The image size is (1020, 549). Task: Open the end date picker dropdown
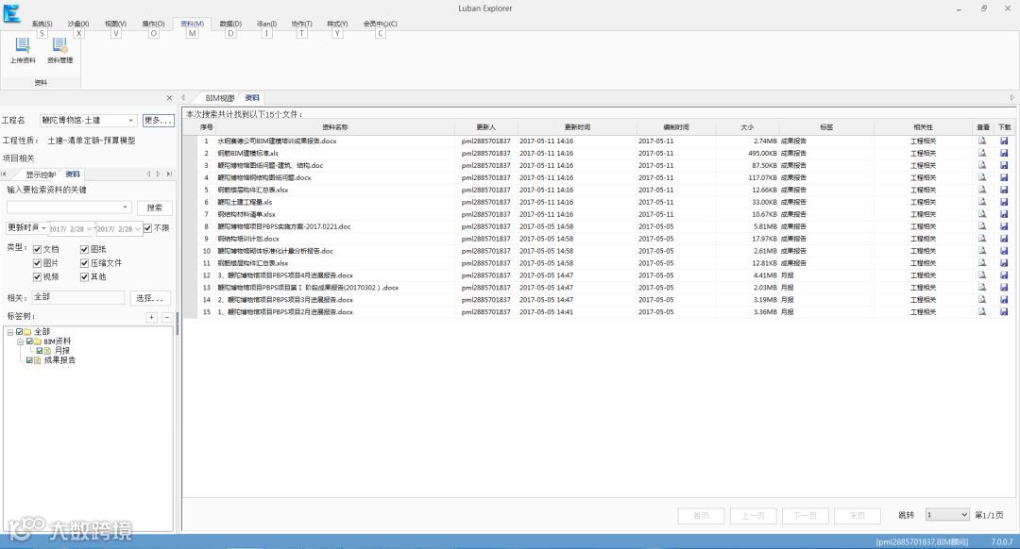click(137, 228)
